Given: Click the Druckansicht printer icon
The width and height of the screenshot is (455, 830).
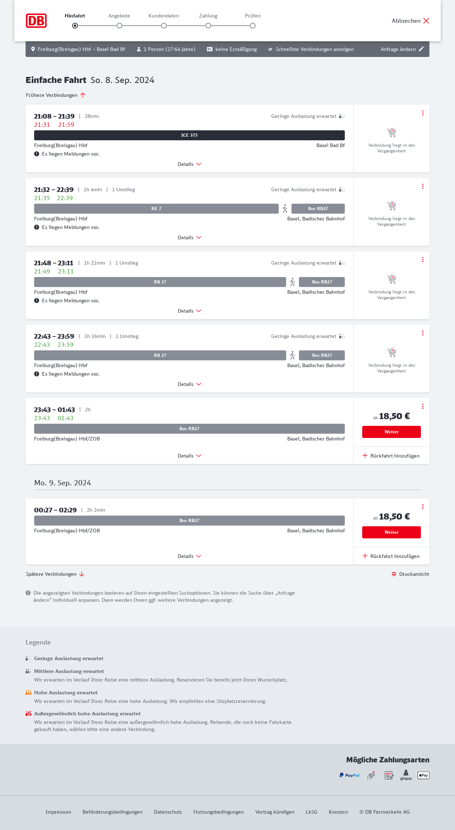Looking at the screenshot, I should click(394, 574).
